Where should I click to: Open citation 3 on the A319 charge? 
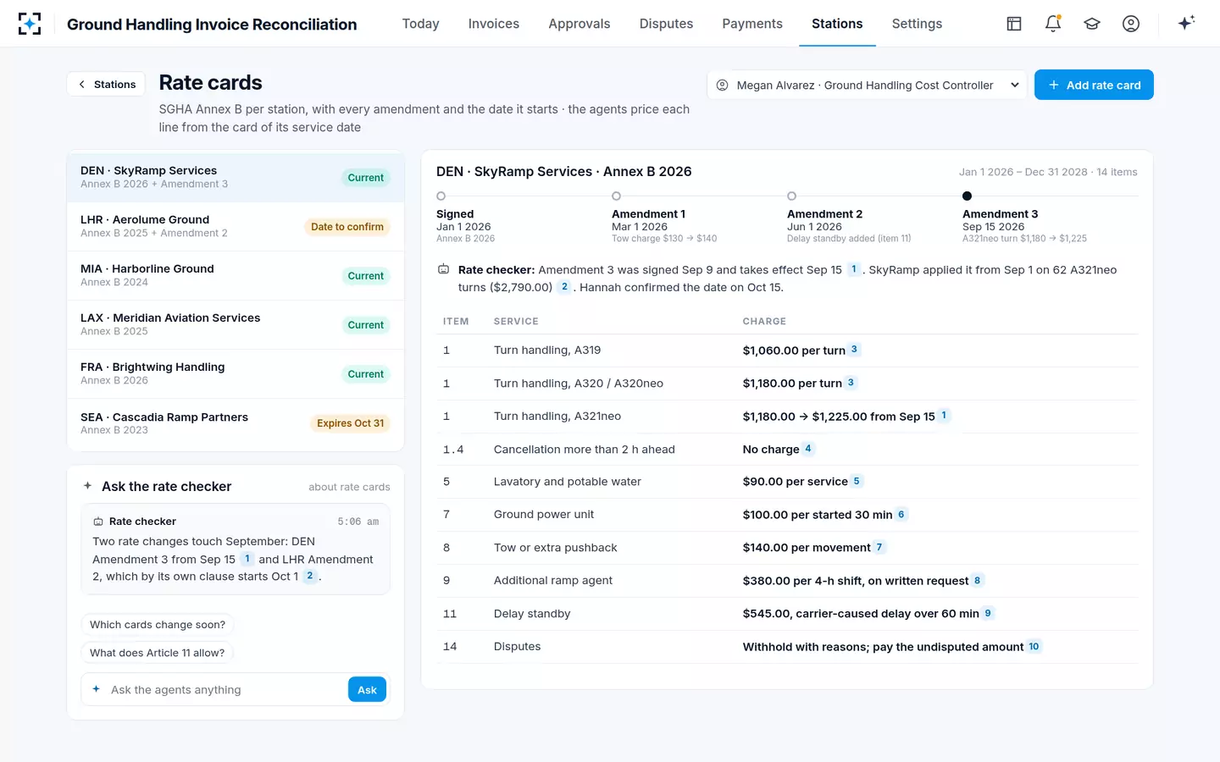tap(854, 350)
